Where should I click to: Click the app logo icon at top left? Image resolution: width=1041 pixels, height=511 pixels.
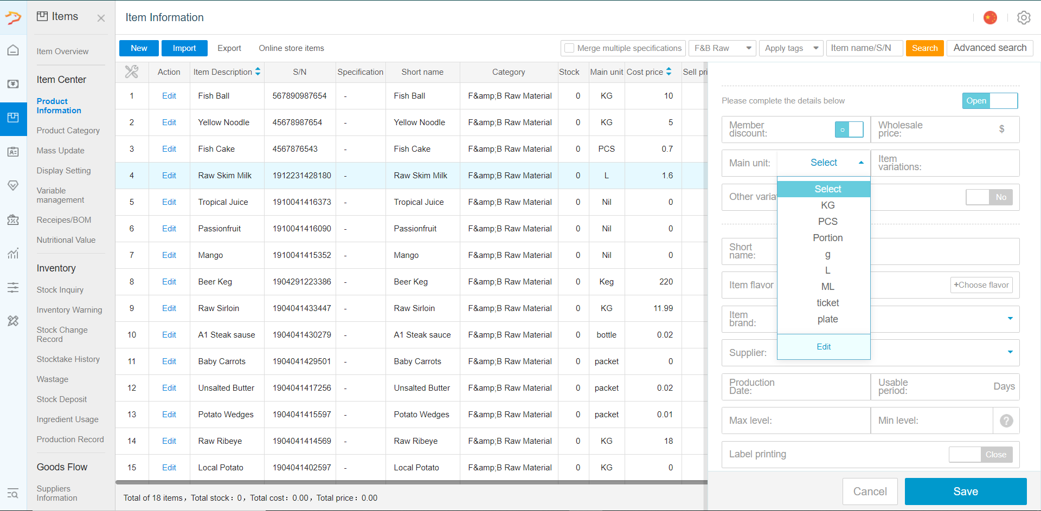(13, 18)
